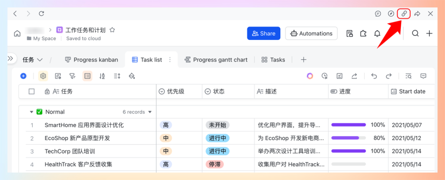
Task: Adjust row height icon
Action: point(117,76)
